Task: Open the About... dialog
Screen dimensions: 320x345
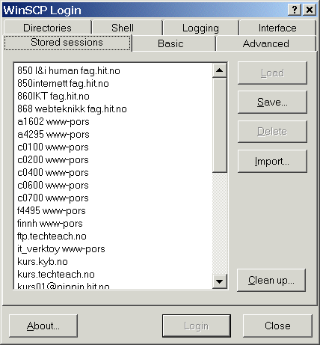Action: [x=43, y=326]
